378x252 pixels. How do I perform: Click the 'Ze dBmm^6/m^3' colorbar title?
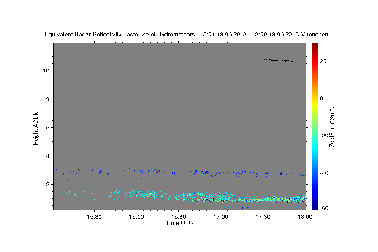coord(332,126)
